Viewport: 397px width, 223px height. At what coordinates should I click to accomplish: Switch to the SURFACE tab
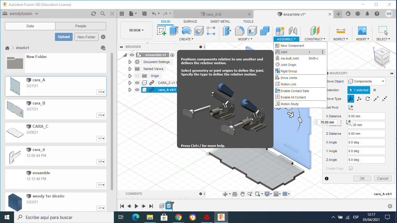190,21
